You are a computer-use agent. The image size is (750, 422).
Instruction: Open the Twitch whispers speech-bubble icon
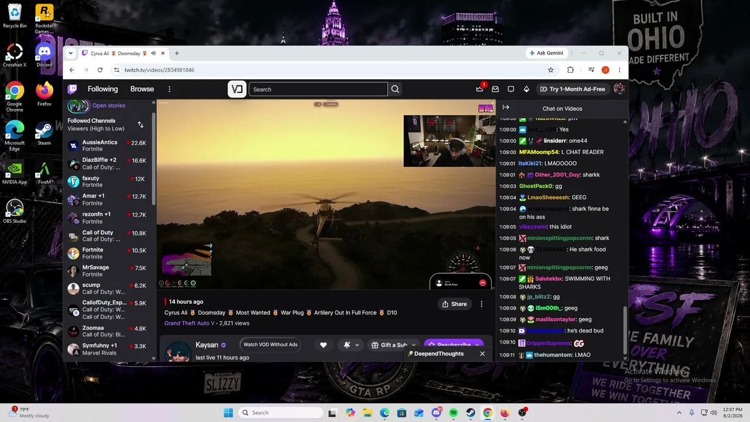tap(511, 89)
